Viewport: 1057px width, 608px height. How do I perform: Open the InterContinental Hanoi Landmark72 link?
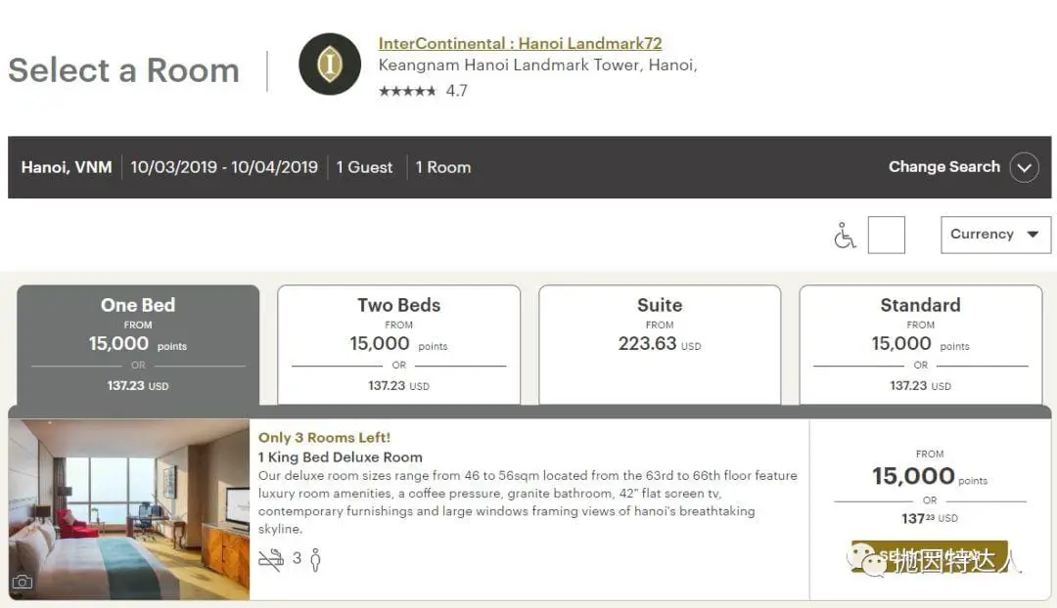pos(521,43)
